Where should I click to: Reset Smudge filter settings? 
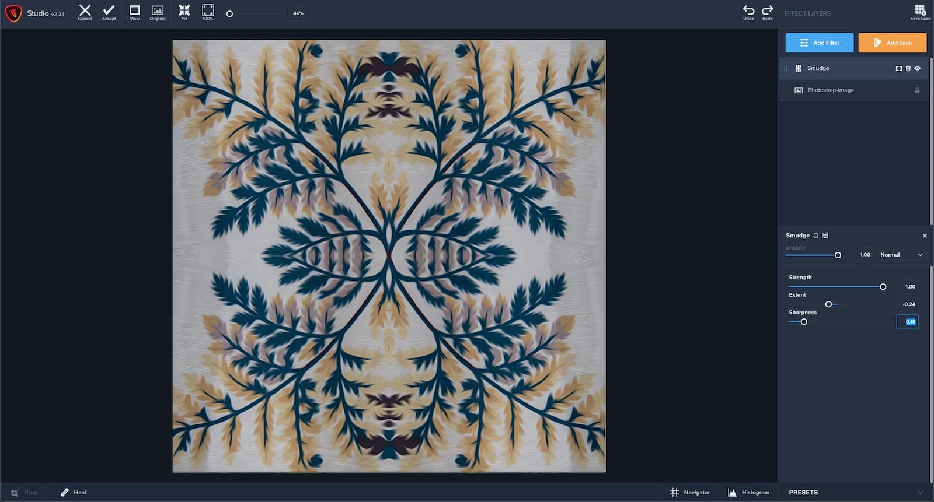pos(816,236)
